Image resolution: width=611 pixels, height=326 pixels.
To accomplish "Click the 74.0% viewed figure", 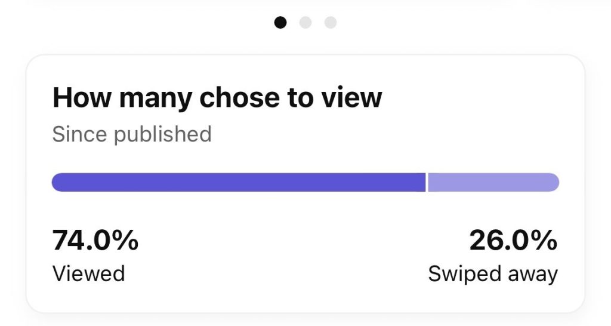I will [x=95, y=240].
